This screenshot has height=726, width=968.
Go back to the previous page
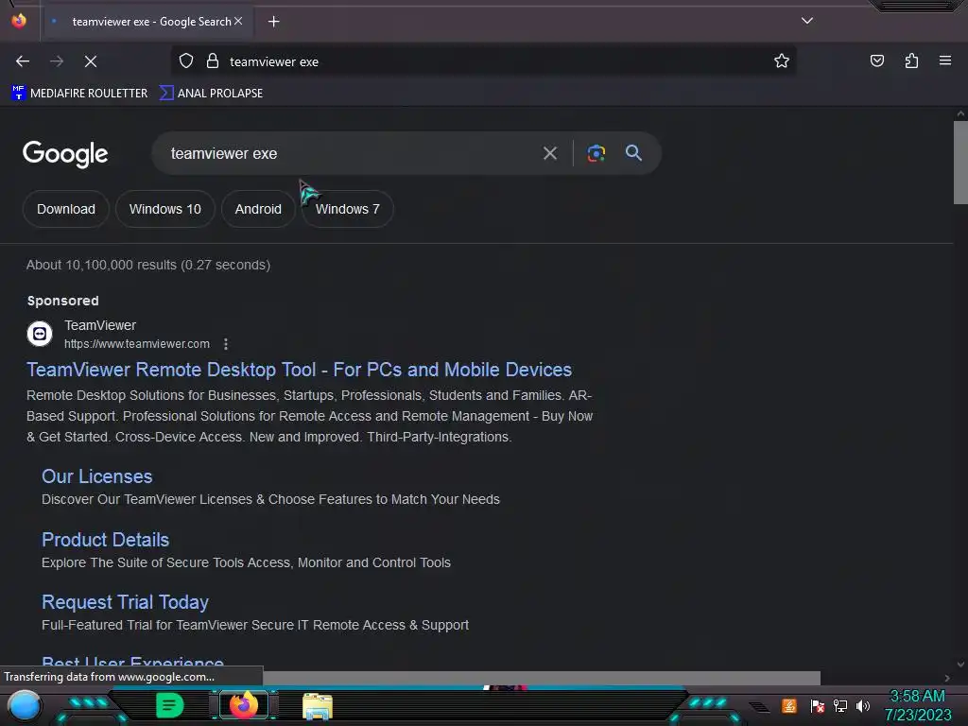pyautogui.click(x=23, y=61)
